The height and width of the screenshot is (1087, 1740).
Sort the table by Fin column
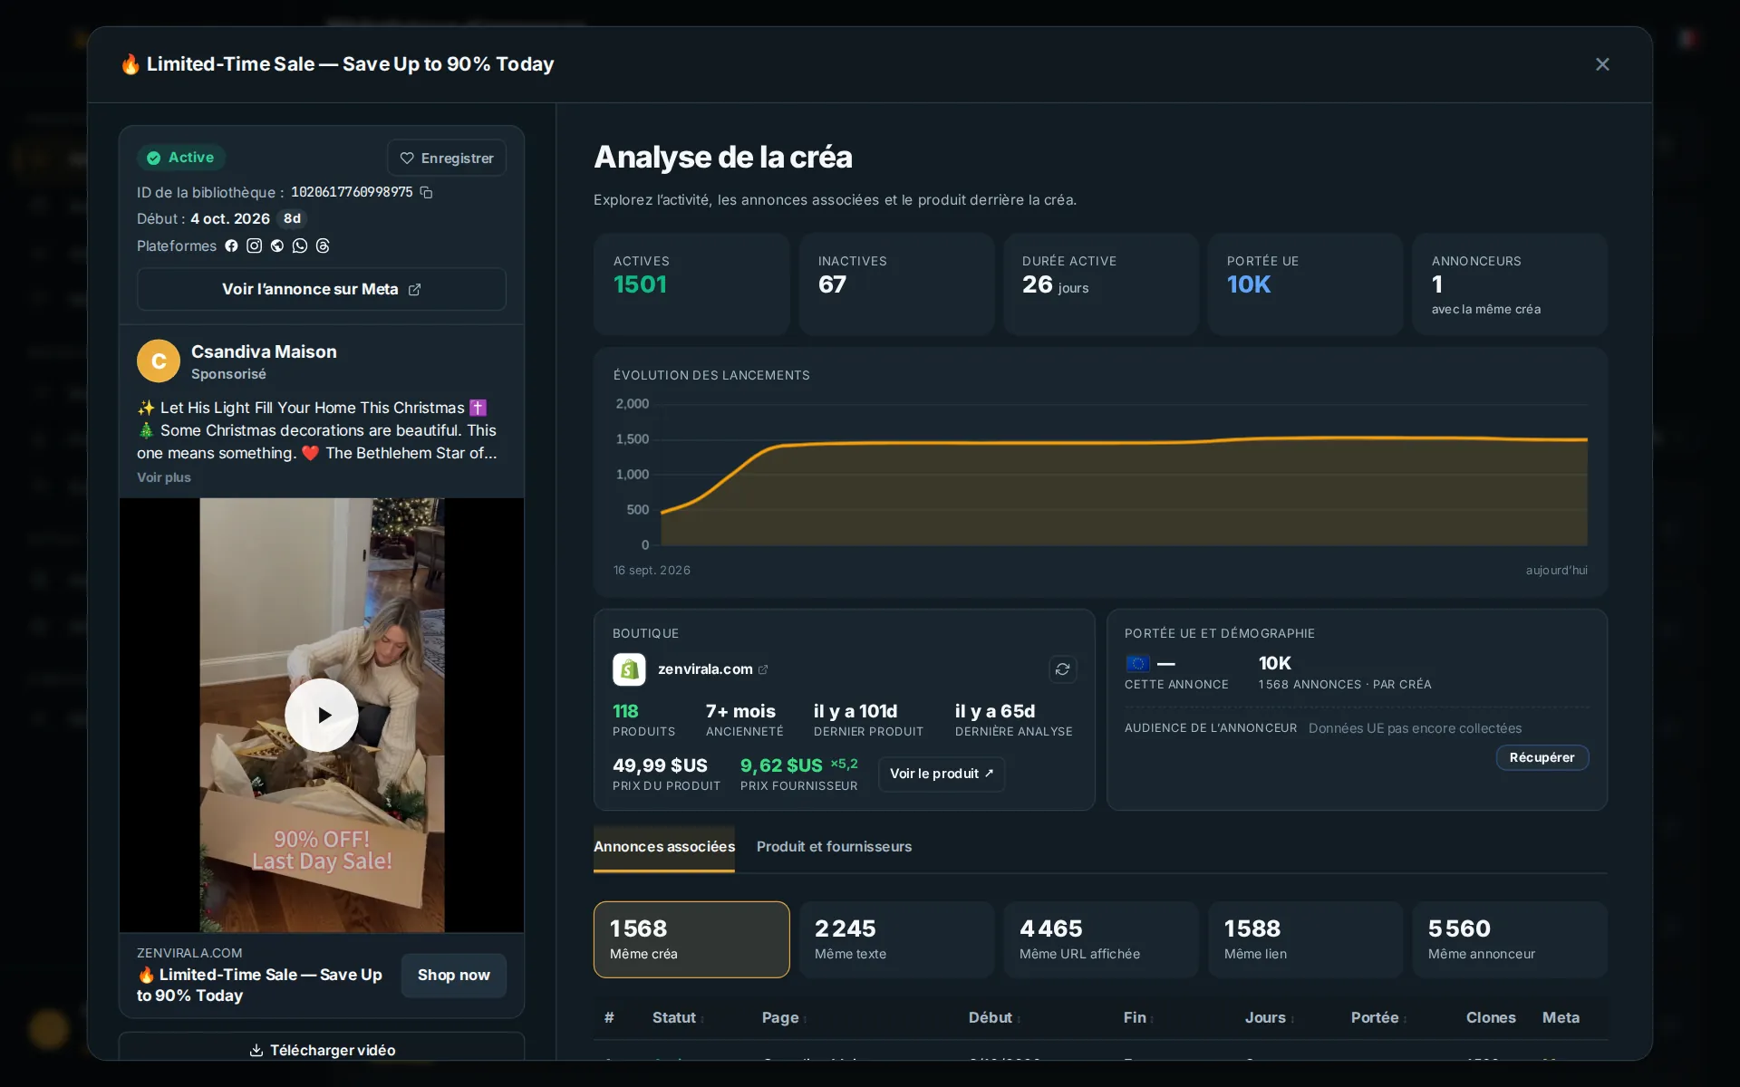pos(1138,1018)
